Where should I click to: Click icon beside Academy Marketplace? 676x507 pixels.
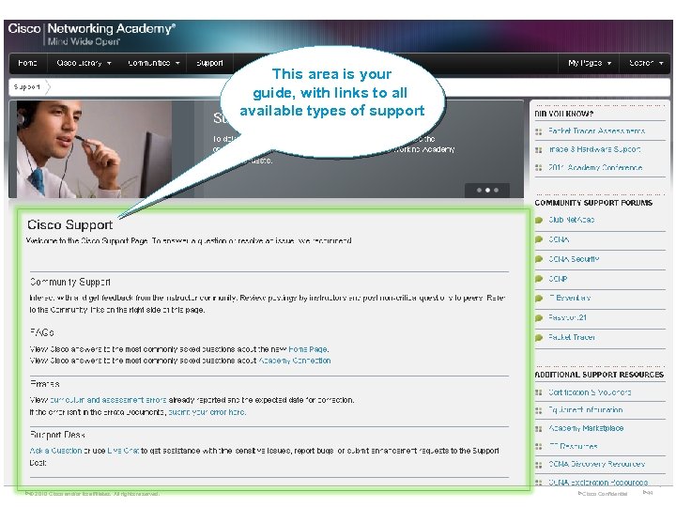539,429
